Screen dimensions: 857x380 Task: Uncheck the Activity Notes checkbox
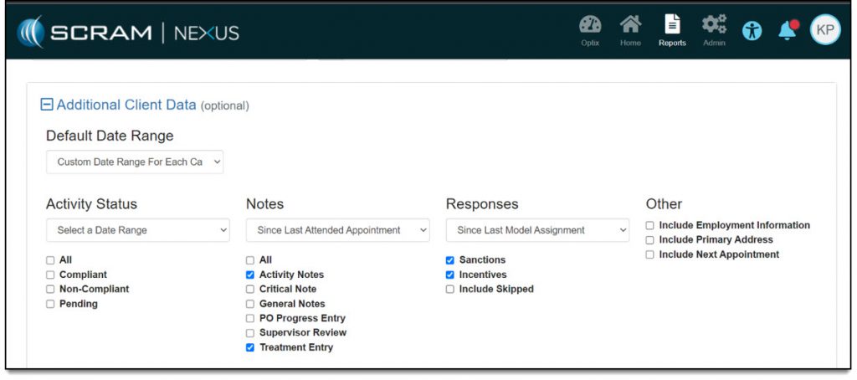click(250, 275)
